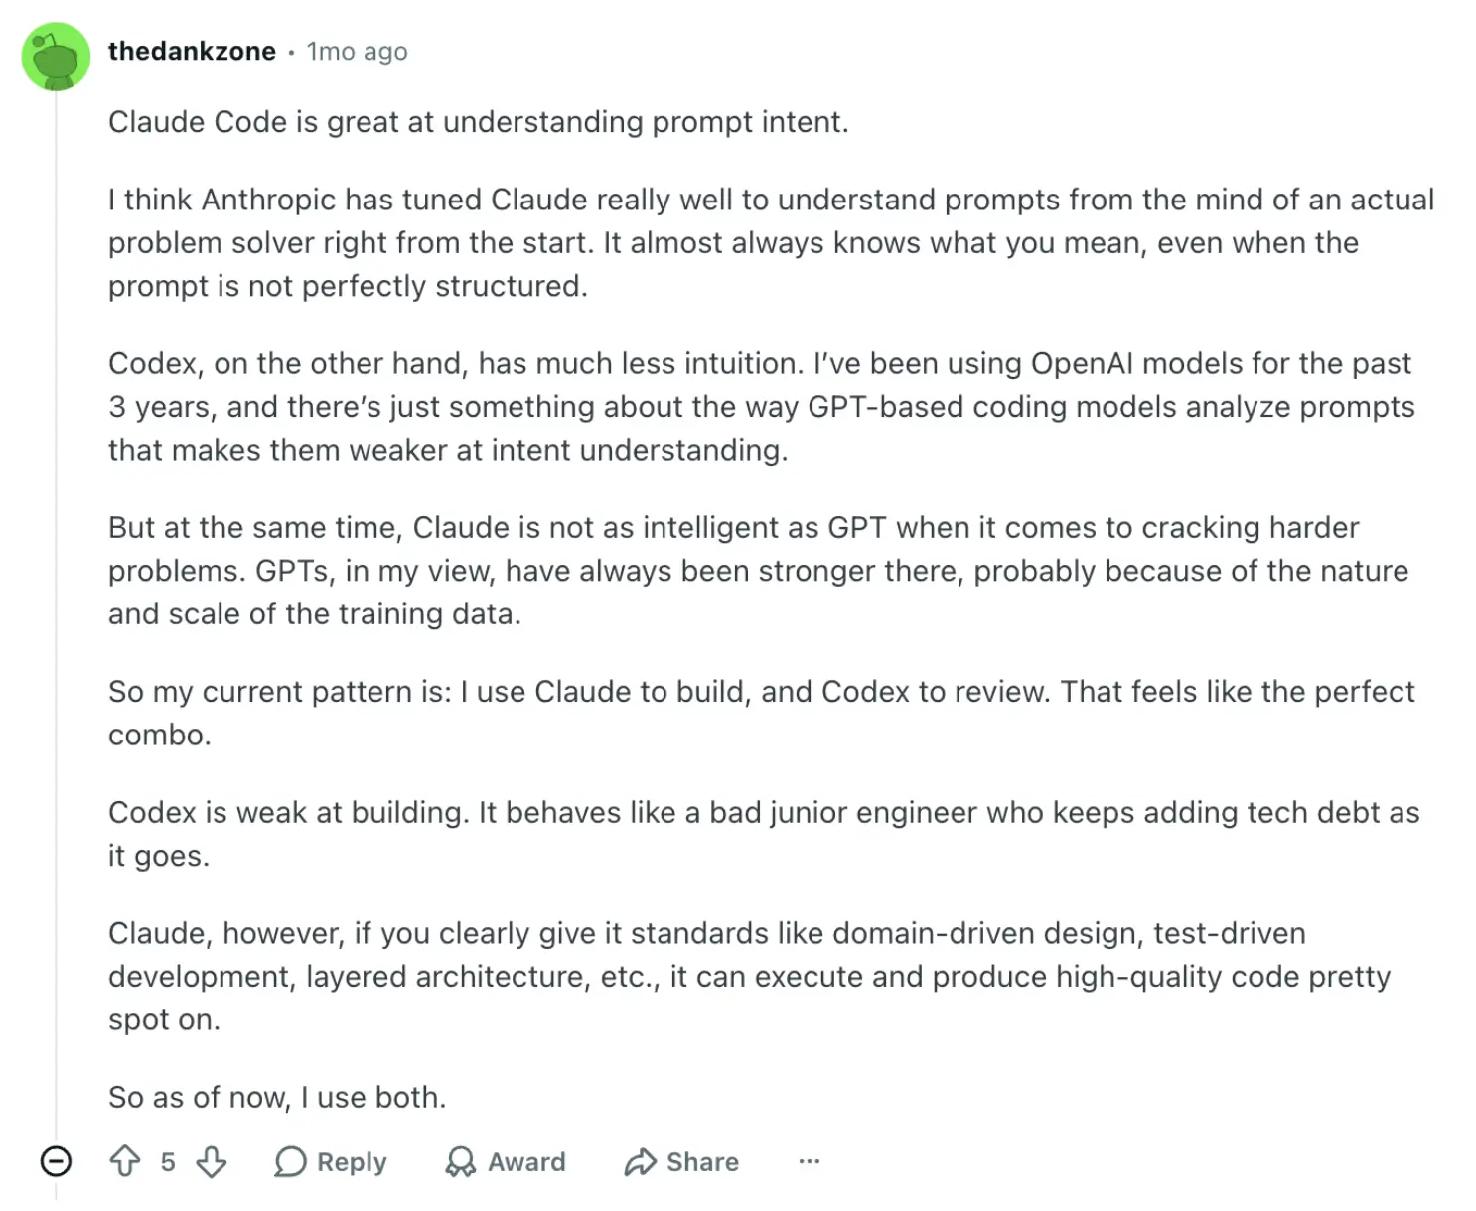Click the Award ribbon icon

coord(462,1161)
